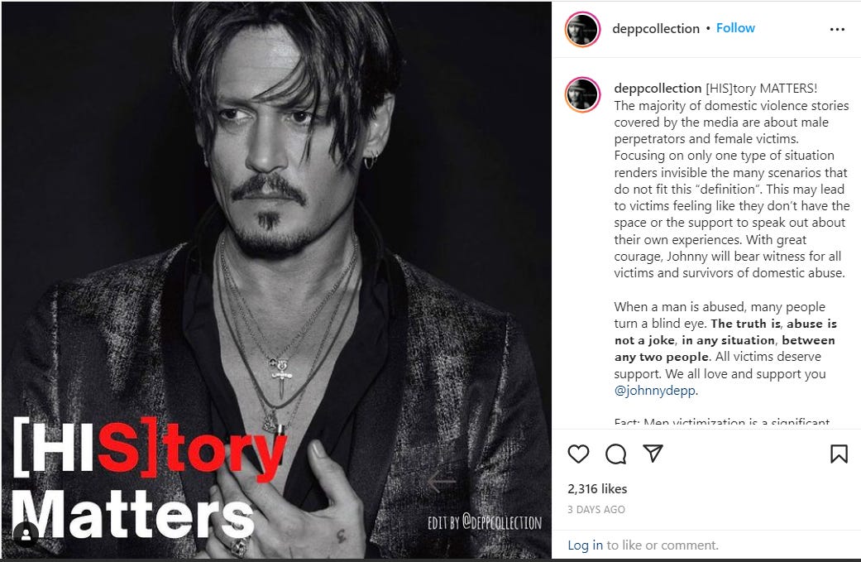The height and width of the screenshot is (562, 861).
Task: Share post with paper plane icon
Action: [x=653, y=454]
